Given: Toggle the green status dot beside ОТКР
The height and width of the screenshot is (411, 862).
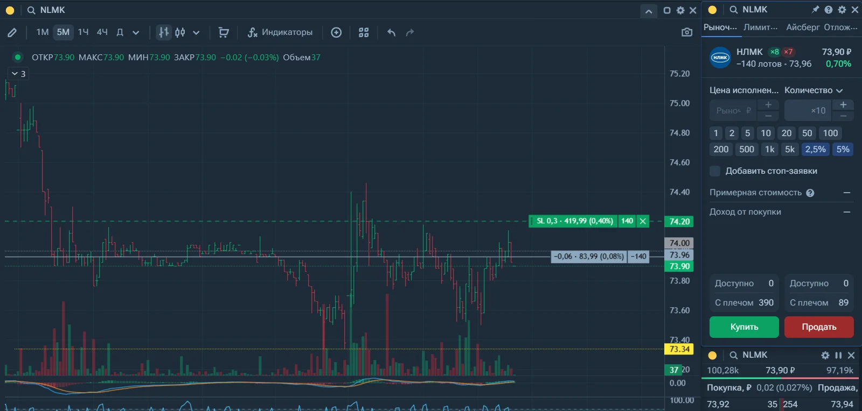Looking at the screenshot, I should tap(18, 57).
